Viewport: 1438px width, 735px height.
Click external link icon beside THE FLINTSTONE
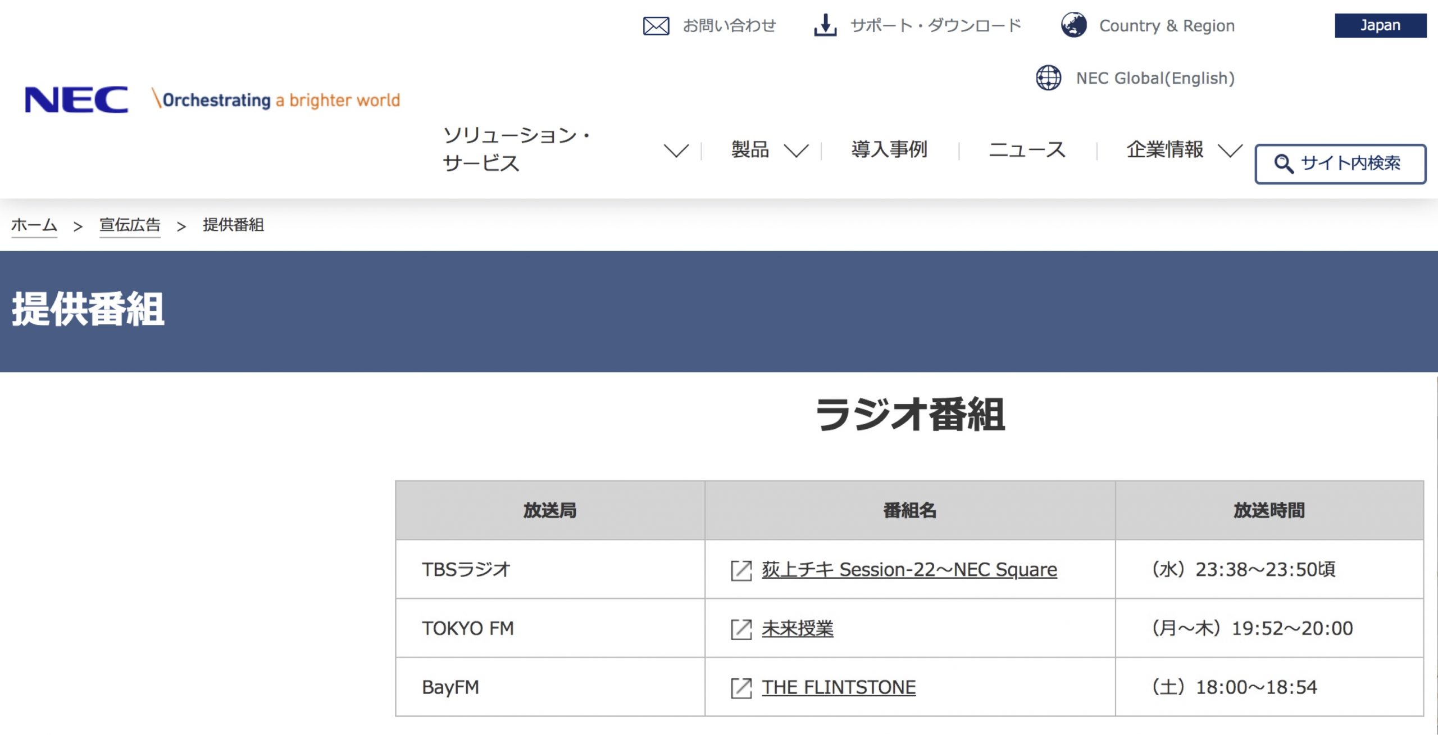tap(741, 688)
